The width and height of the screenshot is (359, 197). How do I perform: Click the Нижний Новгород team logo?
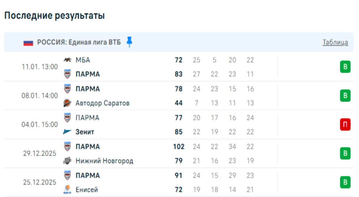[67, 161]
